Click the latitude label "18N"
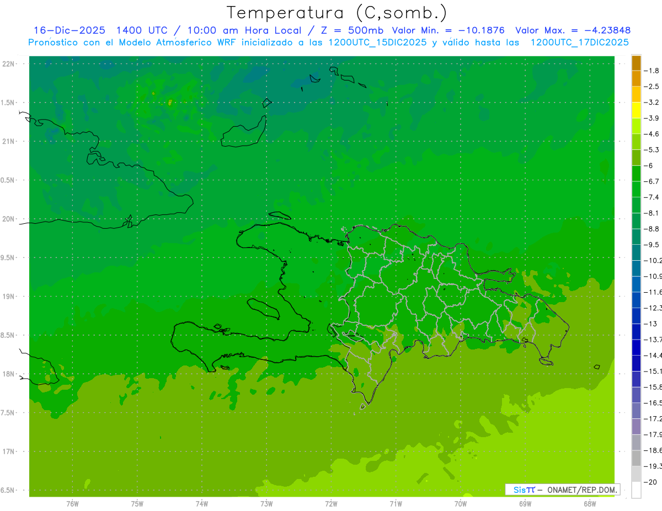Screen dimensions: 662x511 (8, 374)
